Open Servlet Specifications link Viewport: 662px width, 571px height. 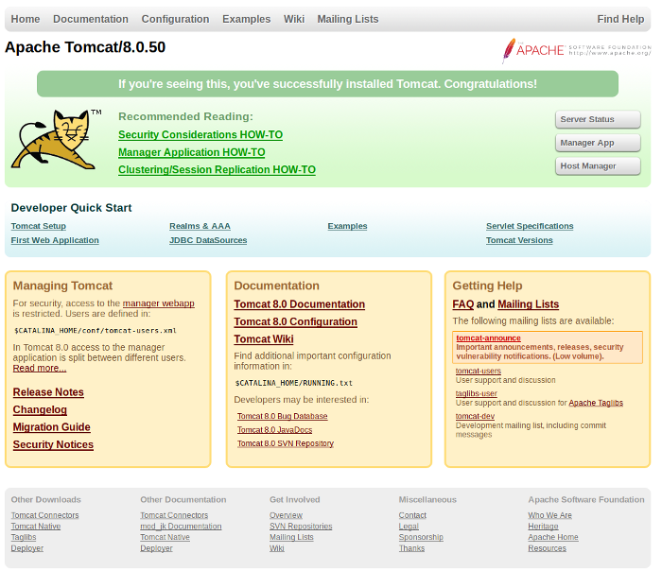(530, 226)
